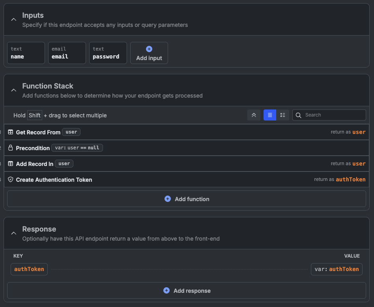Click the magnifier icon in Search

298,115
